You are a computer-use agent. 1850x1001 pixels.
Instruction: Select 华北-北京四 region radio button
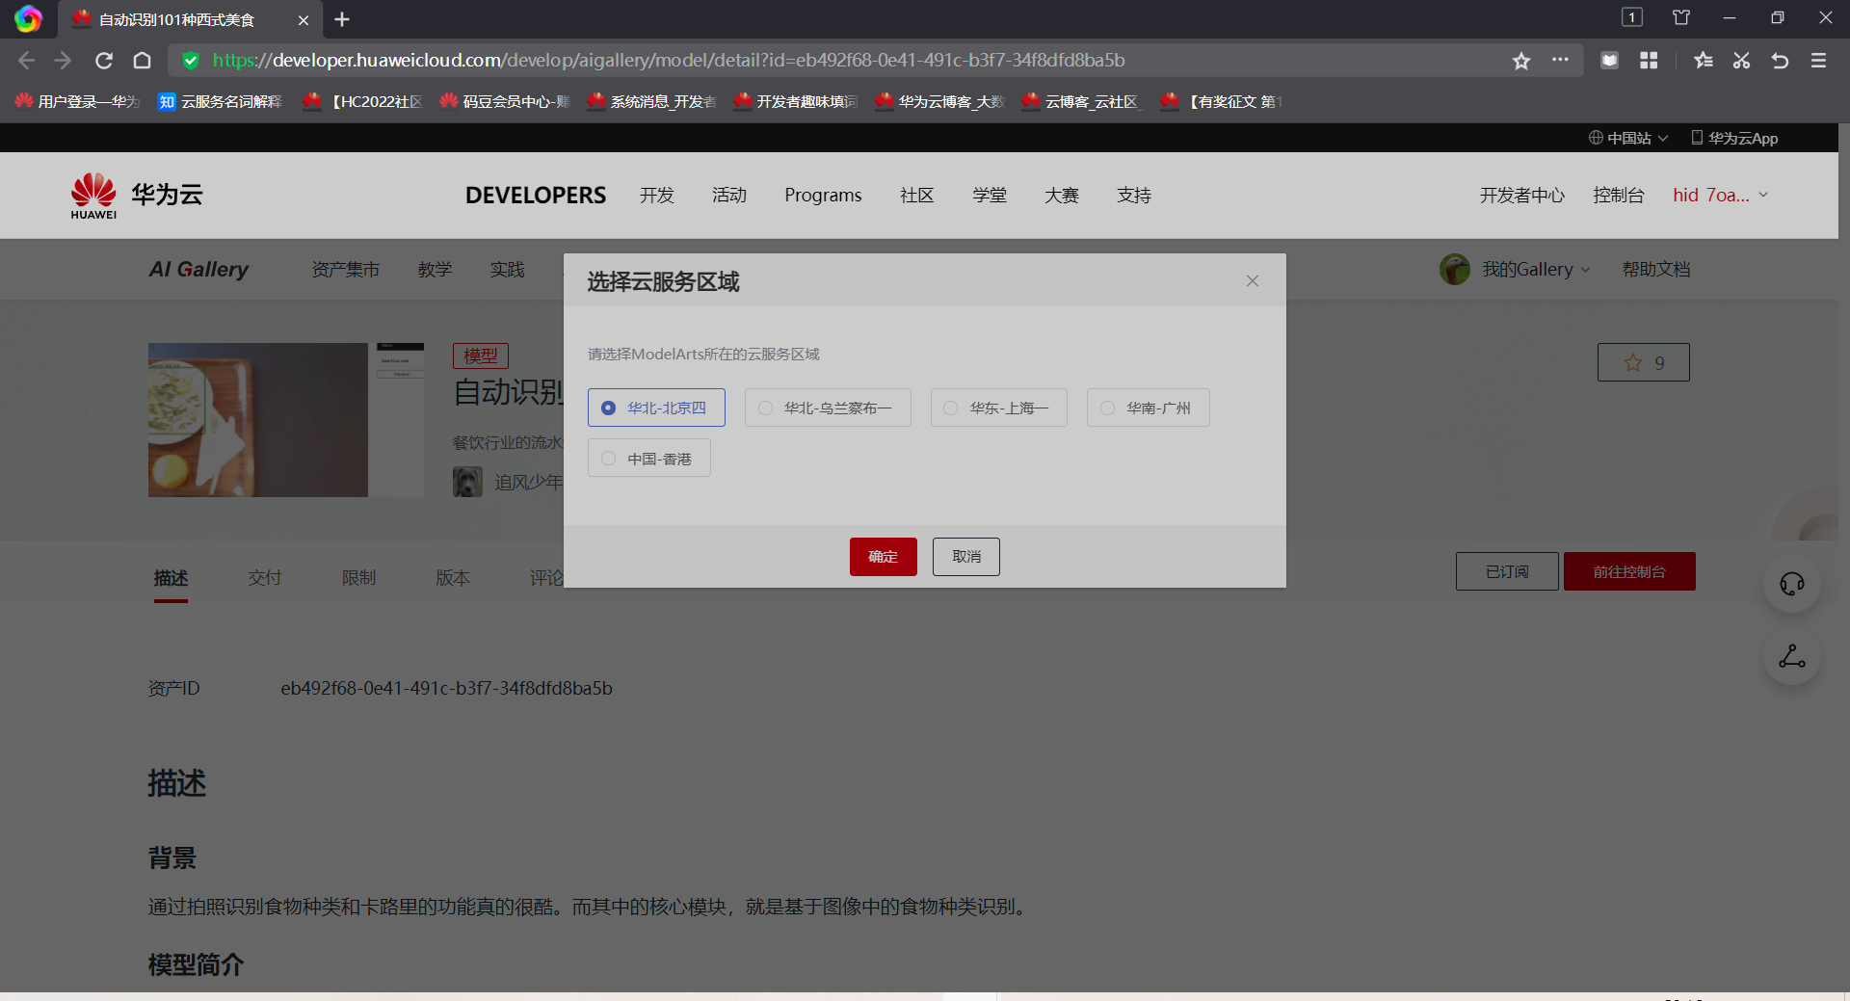[656, 408]
